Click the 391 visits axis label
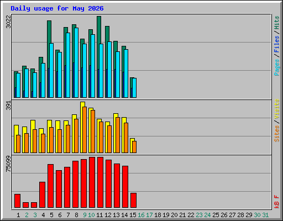The width and height of the screenshot is (283, 221). (x=8, y=106)
